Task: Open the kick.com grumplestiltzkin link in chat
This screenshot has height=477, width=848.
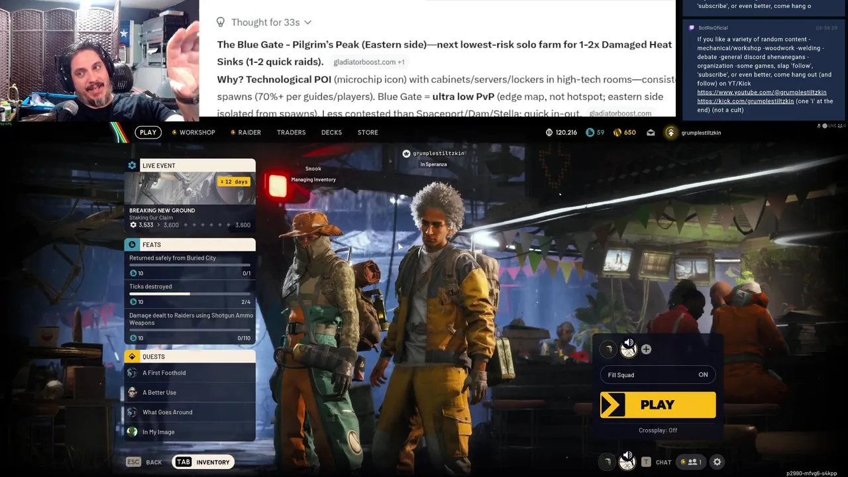Action: click(x=745, y=101)
